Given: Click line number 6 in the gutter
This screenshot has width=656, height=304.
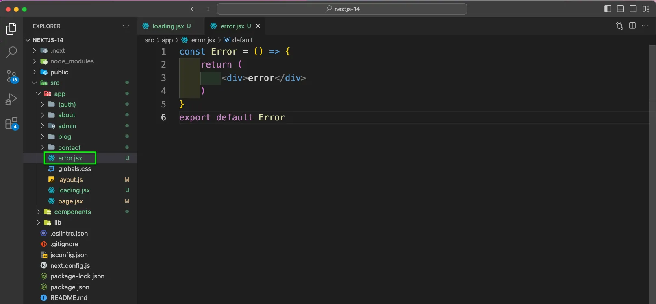Looking at the screenshot, I should [163, 117].
